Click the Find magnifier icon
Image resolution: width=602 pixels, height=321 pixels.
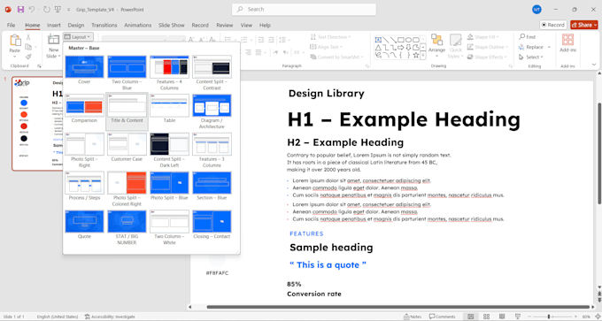(x=522, y=37)
